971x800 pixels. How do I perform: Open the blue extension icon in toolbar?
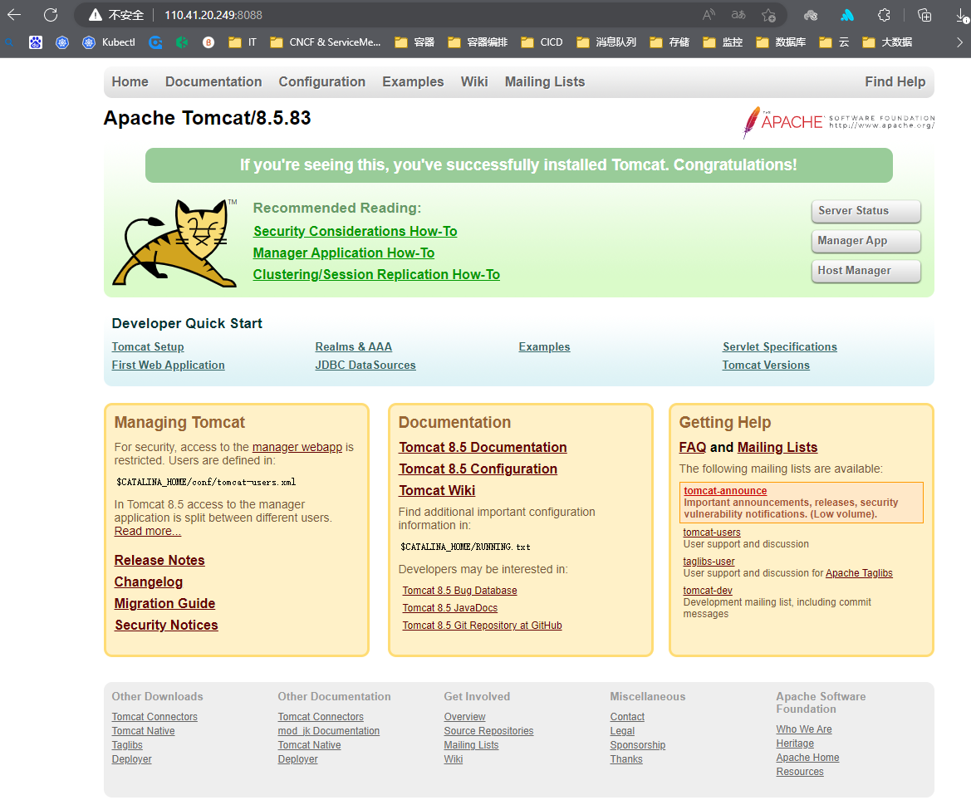pos(847,15)
